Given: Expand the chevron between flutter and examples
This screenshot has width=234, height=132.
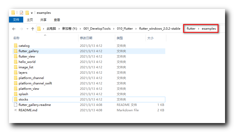Looking at the screenshot, I should pyautogui.click(x=199, y=29).
